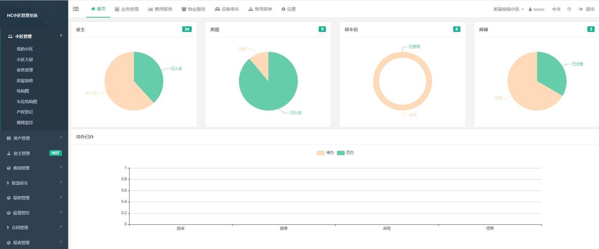Open the 费用报表 tab
Image resolution: width=599 pixels, height=249 pixels.
[x=160, y=9]
